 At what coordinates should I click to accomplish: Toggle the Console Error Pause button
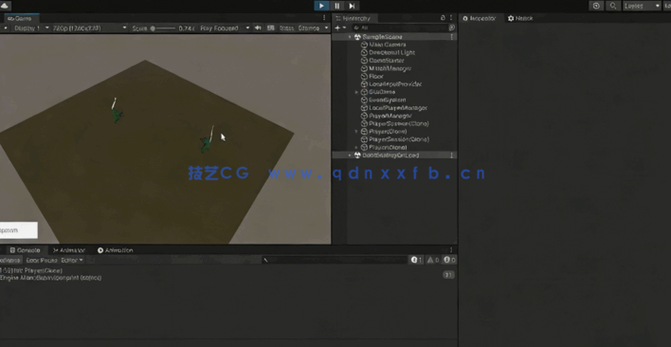pos(42,260)
